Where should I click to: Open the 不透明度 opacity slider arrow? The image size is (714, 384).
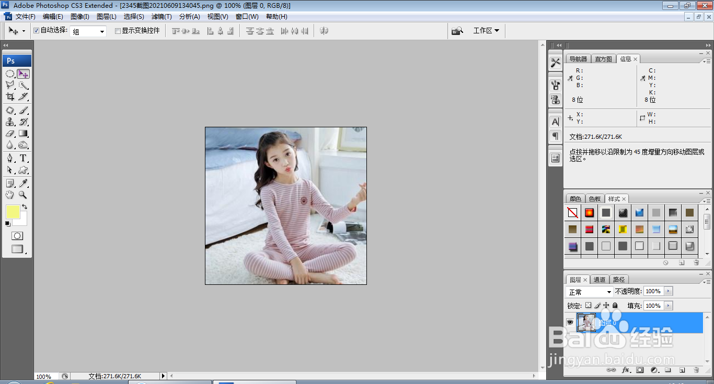pyautogui.click(x=669, y=291)
